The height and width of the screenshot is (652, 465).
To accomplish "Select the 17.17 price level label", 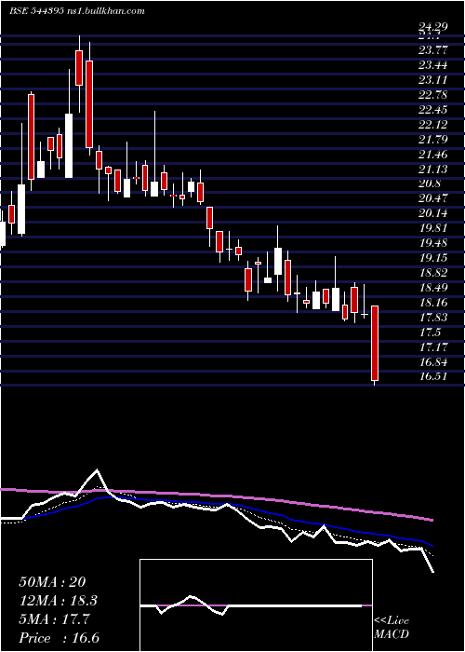I will click(x=433, y=346).
